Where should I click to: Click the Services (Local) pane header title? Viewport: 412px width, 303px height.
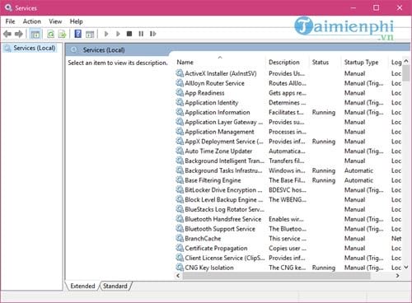104,50
